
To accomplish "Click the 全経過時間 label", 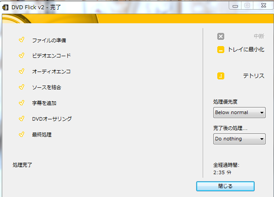I will click(x=227, y=165).
